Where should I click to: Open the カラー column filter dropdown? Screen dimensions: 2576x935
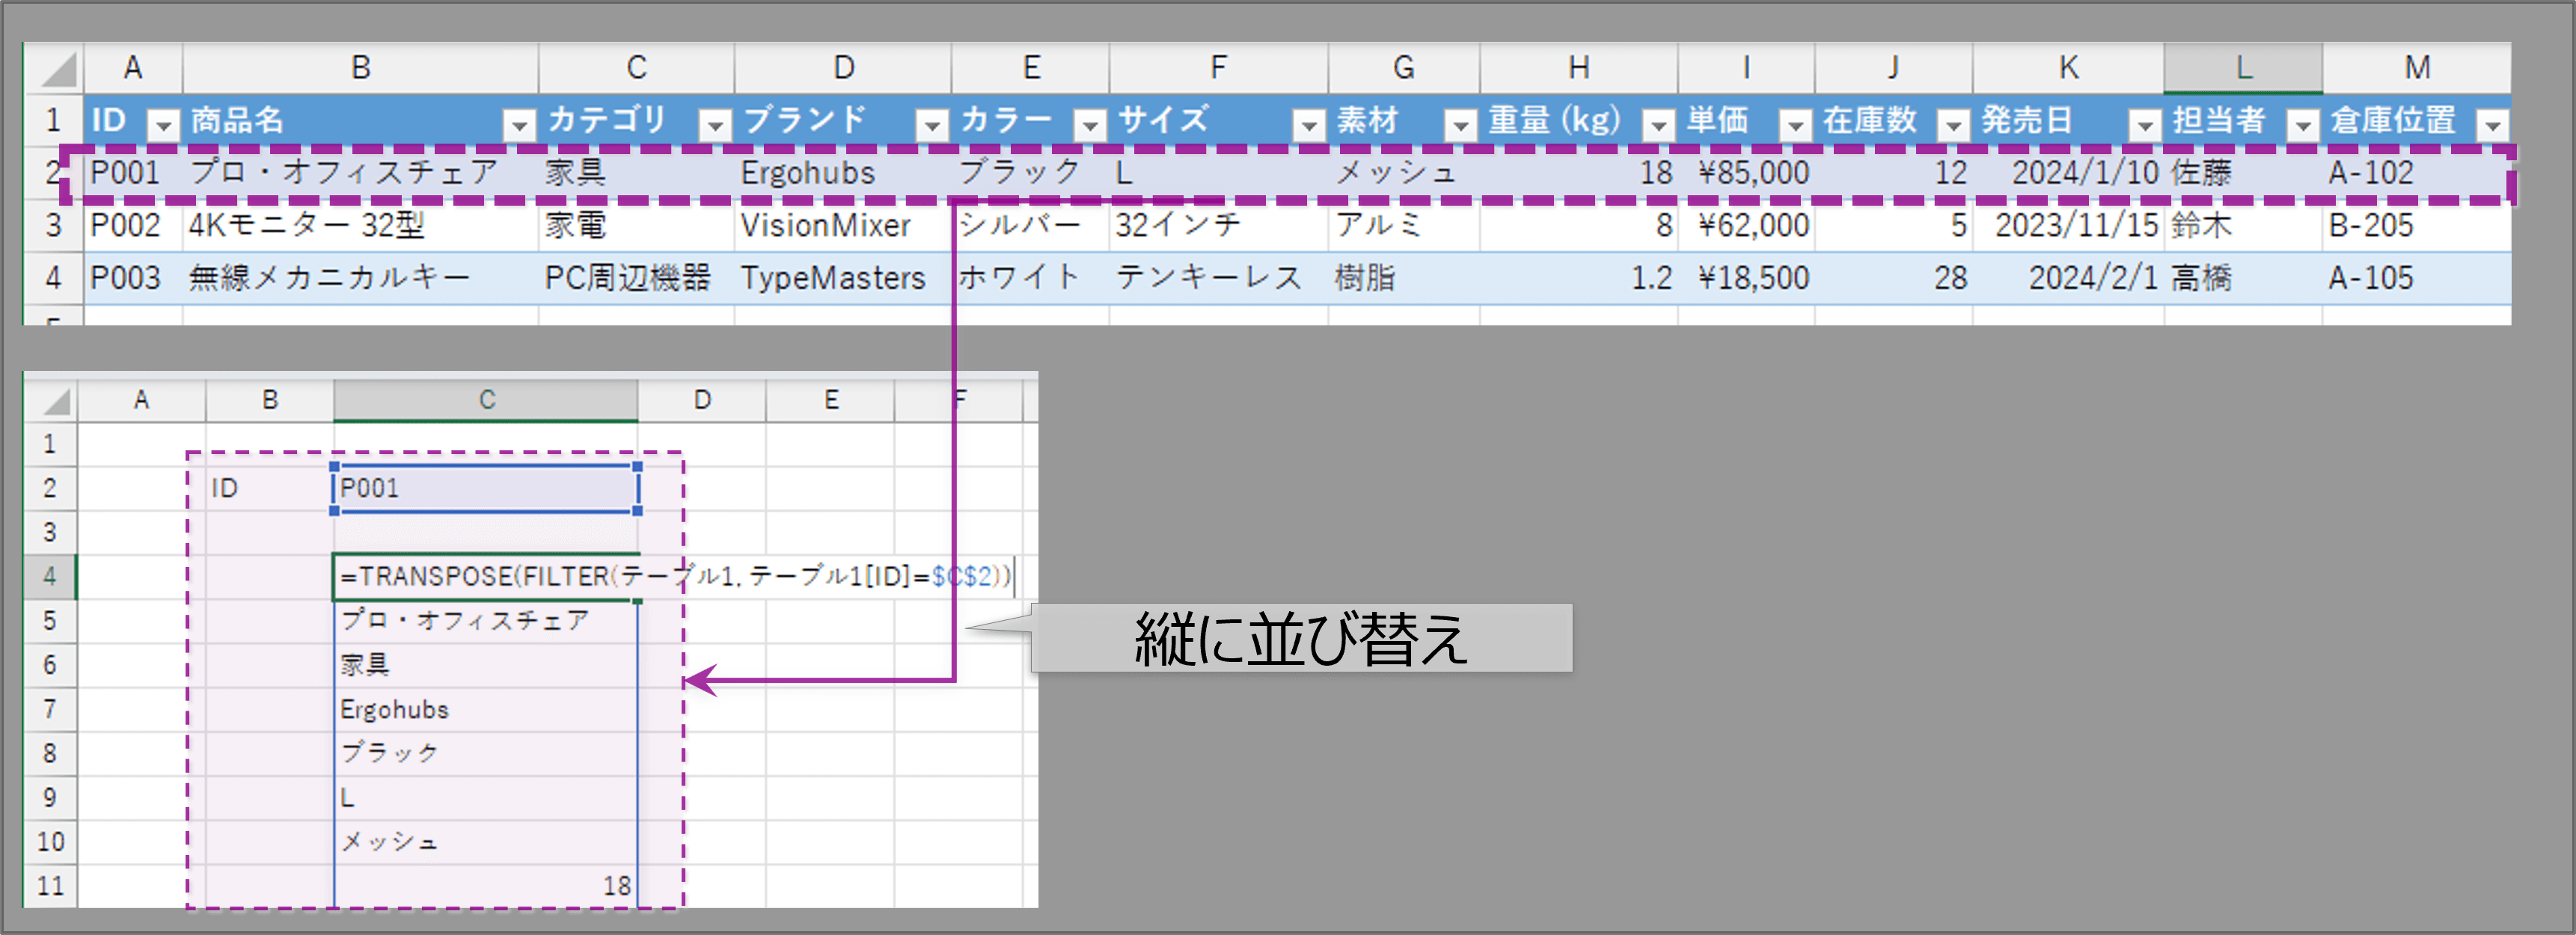tap(1090, 124)
